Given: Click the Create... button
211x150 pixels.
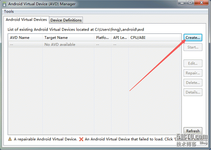Looking at the screenshot, I should pyautogui.click(x=193, y=38).
